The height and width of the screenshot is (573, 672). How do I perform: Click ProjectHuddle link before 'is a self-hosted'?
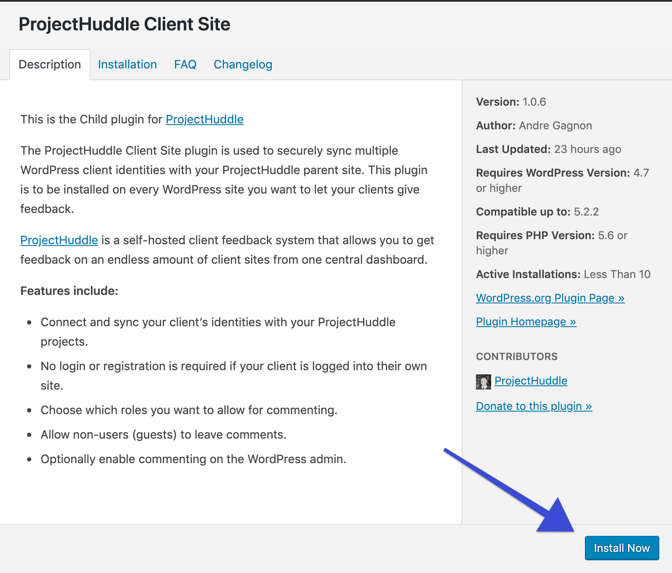pyautogui.click(x=59, y=240)
